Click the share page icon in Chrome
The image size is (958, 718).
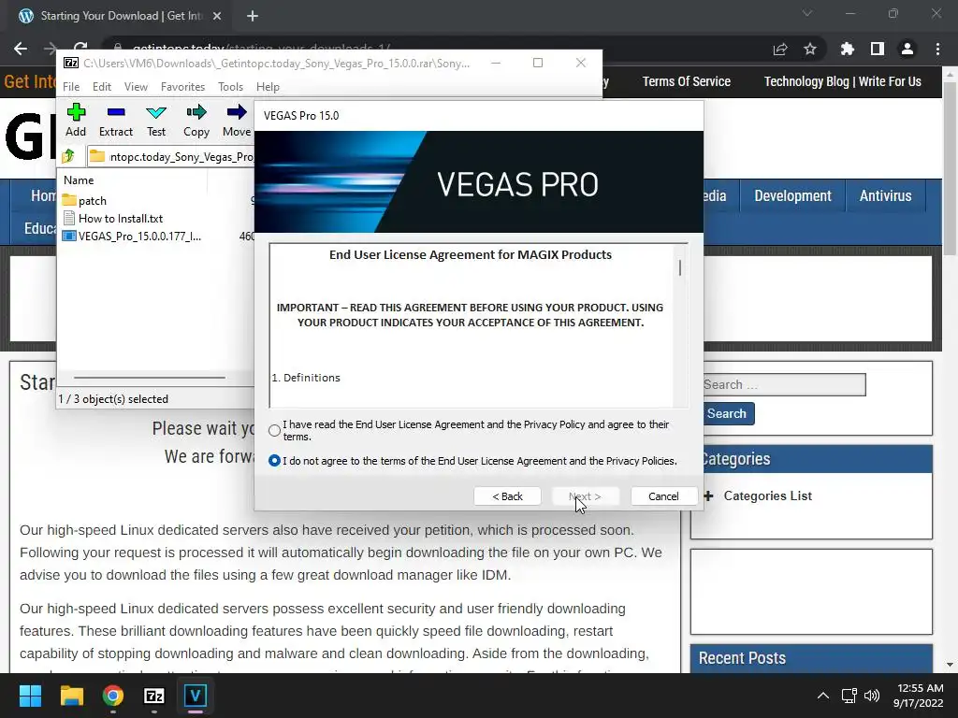pyautogui.click(x=780, y=49)
